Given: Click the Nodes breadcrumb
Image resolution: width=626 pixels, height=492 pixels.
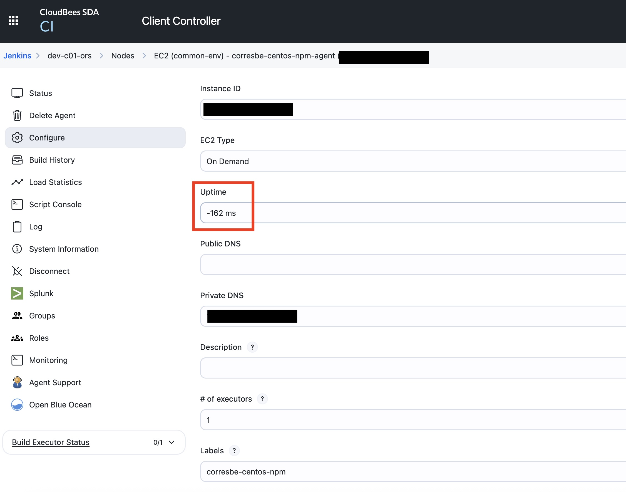Looking at the screenshot, I should click(123, 56).
